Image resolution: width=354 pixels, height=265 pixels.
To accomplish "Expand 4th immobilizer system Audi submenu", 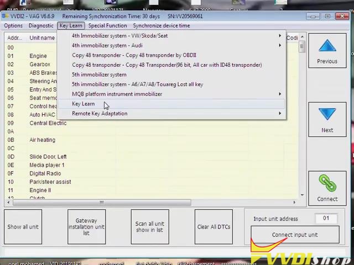I will coord(171,45).
